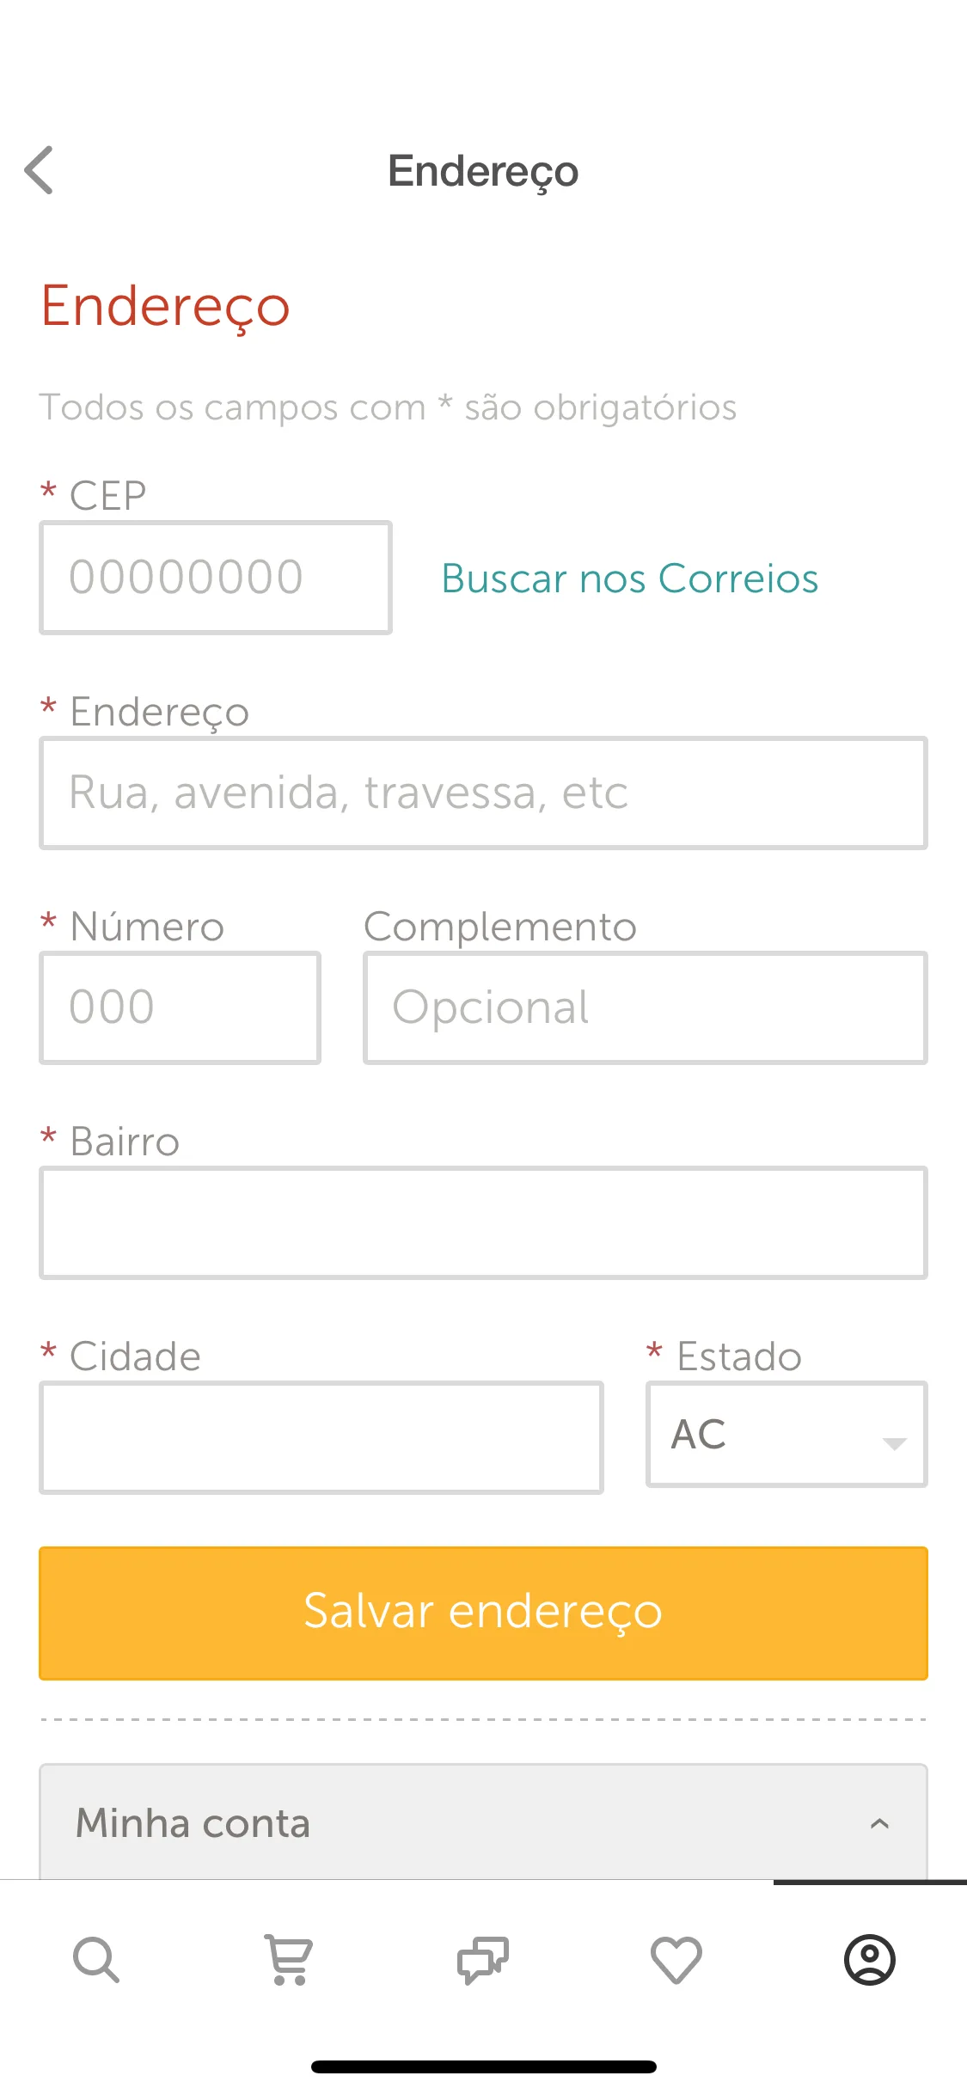Click the Buscar nos Correios link
This screenshot has height=2094, width=967.
(629, 578)
